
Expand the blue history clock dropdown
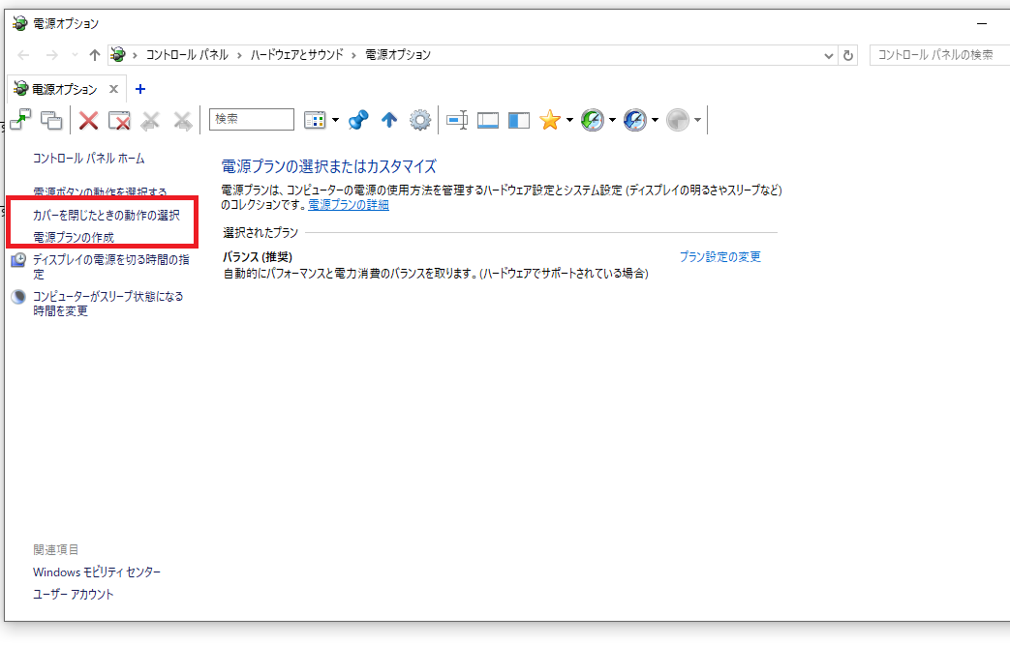point(655,120)
